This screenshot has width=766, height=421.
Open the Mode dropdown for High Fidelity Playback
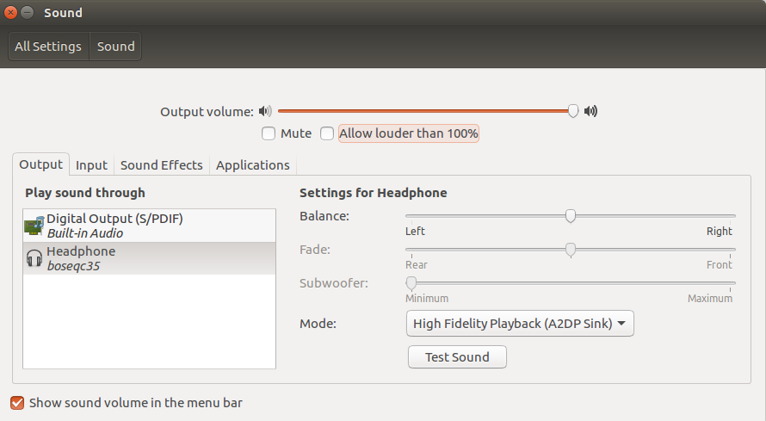point(520,324)
